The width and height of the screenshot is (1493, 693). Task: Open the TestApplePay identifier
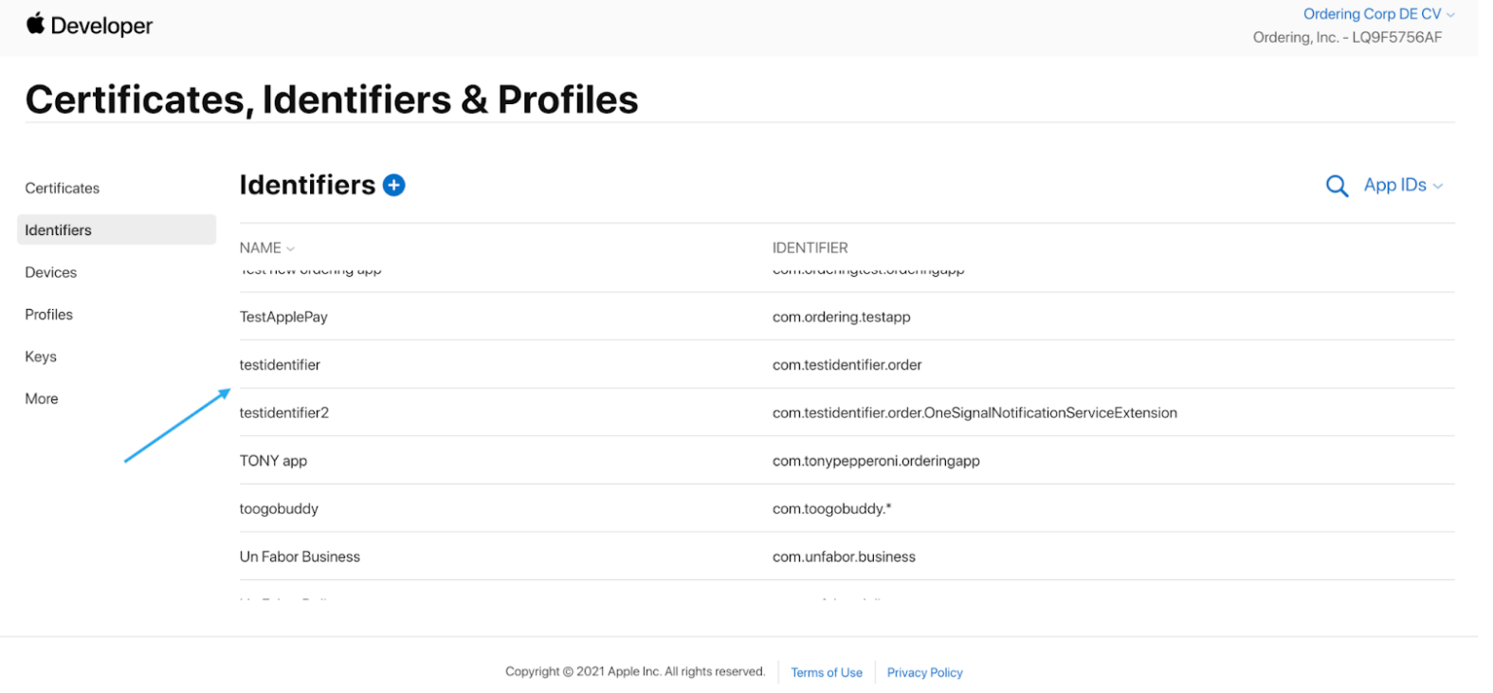[x=283, y=317]
